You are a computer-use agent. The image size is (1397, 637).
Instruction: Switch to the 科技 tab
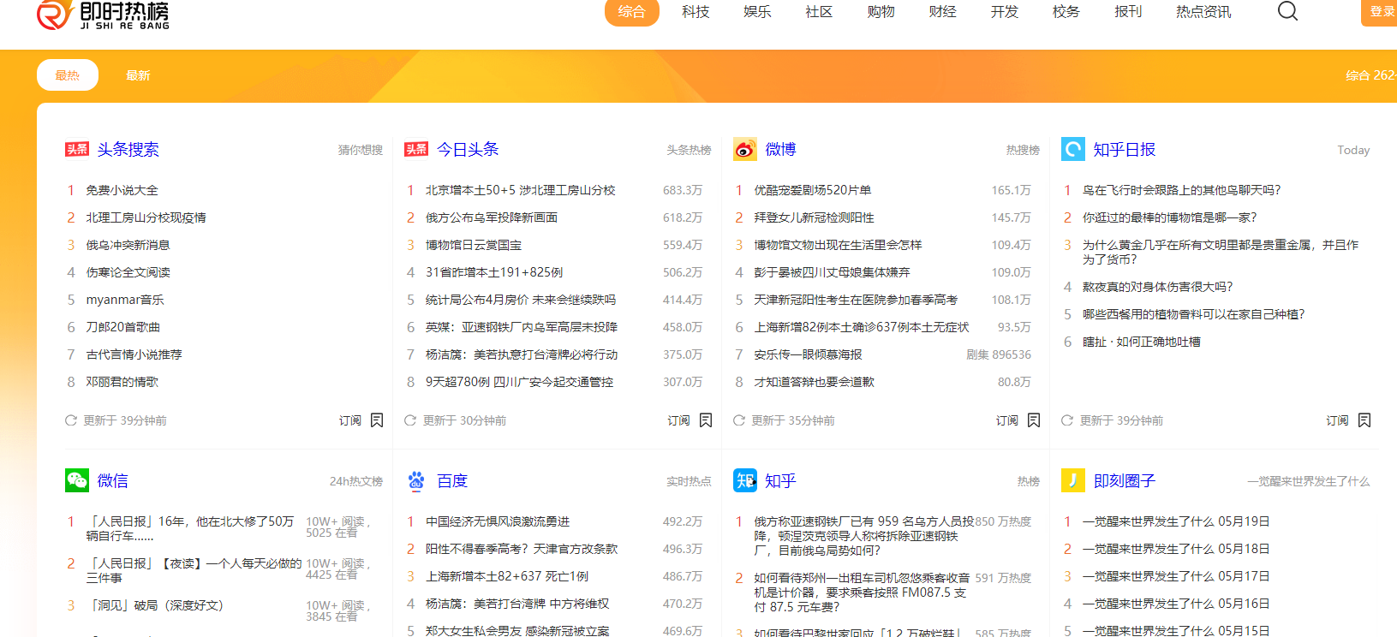click(x=696, y=12)
